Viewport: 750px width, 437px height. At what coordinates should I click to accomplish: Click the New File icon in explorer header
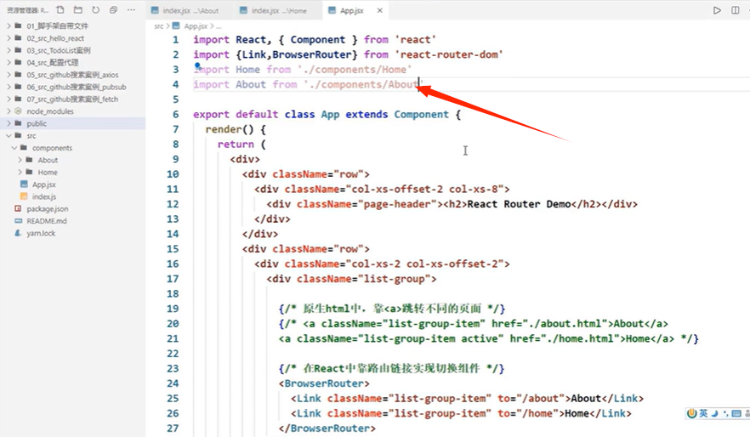pyautogui.click(x=60, y=9)
